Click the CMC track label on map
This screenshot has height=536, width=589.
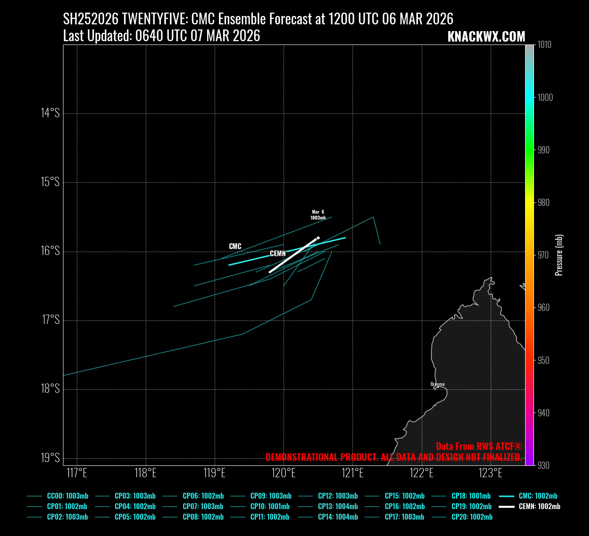tap(235, 247)
